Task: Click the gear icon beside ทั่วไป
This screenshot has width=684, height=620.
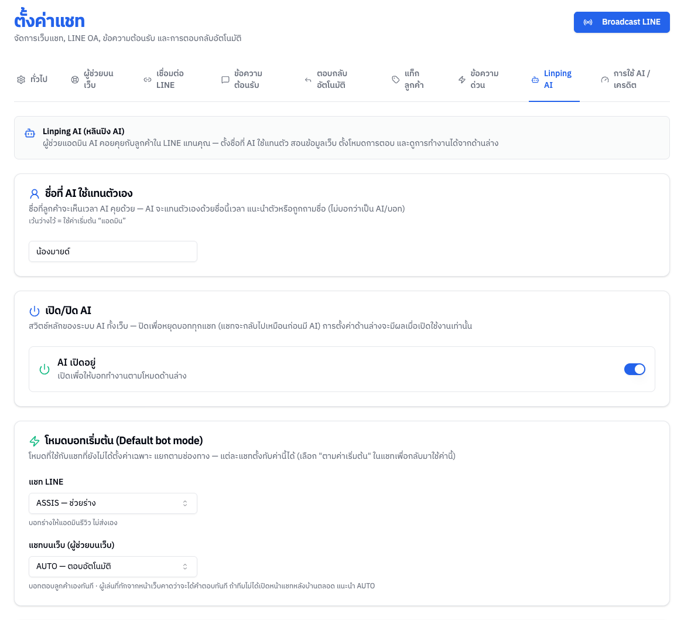Action: pyautogui.click(x=21, y=80)
